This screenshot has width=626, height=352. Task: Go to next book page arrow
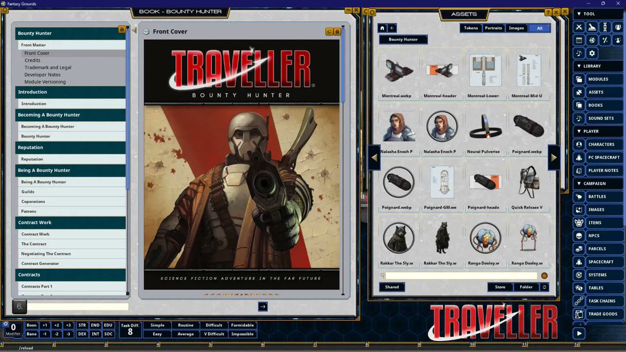(x=263, y=307)
